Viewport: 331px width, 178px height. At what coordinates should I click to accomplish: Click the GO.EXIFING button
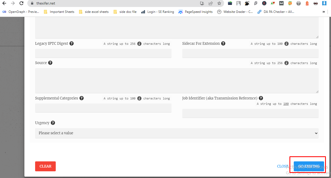309,166
